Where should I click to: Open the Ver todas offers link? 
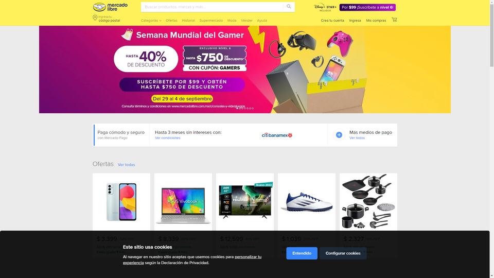coord(127,165)
